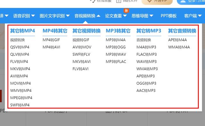Select QSV转MP4 conversion link
This screenshot has width=205, height=126.
pos(20,47)
